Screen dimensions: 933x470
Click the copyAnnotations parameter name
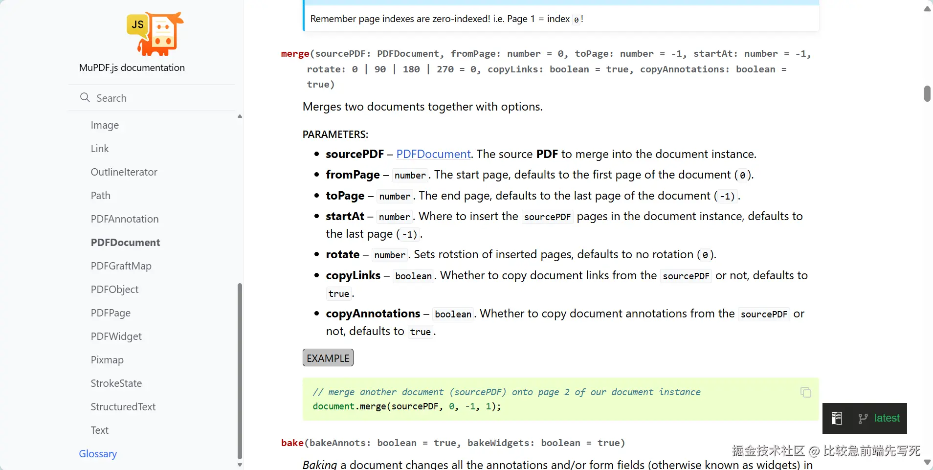pos(373,313)
